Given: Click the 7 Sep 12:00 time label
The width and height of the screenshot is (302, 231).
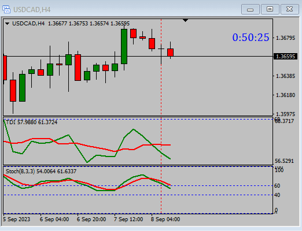Looking at the screenshot, I should point(128,219).
